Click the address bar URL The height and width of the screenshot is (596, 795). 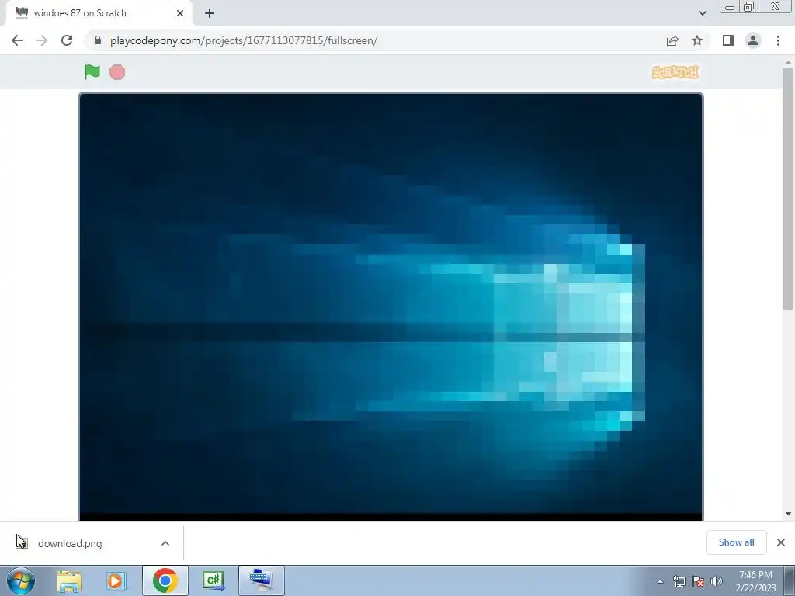coord(243,40)
